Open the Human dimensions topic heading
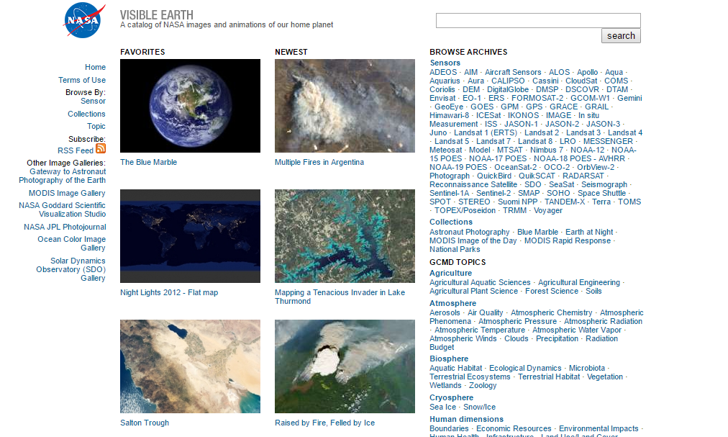Image resolution: width=728 pixels, height=437 pixels. (x=466, y=419)
